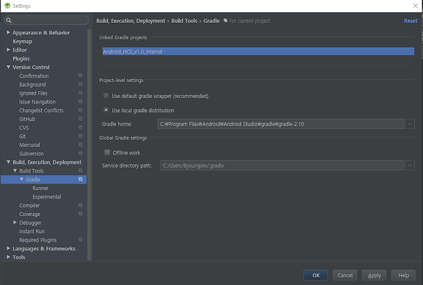Close the Settings dialog
The width and height of the screenshot is (423, 285).
pyautogui.click(x=415, y=6)
